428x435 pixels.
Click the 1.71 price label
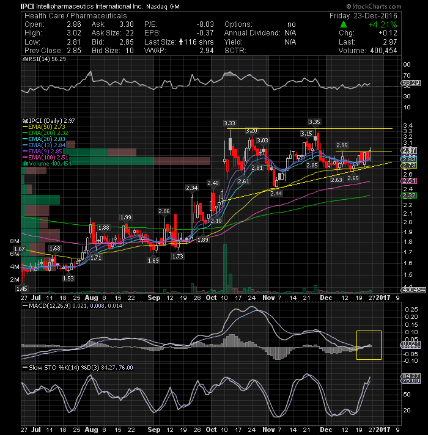pyautogui.click(x=96, y=257)
